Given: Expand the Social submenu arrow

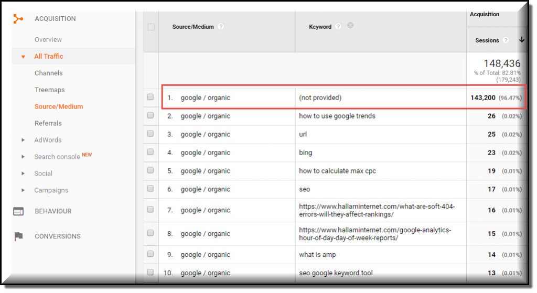Looking at the screenshot, I should tap(23, 173).
